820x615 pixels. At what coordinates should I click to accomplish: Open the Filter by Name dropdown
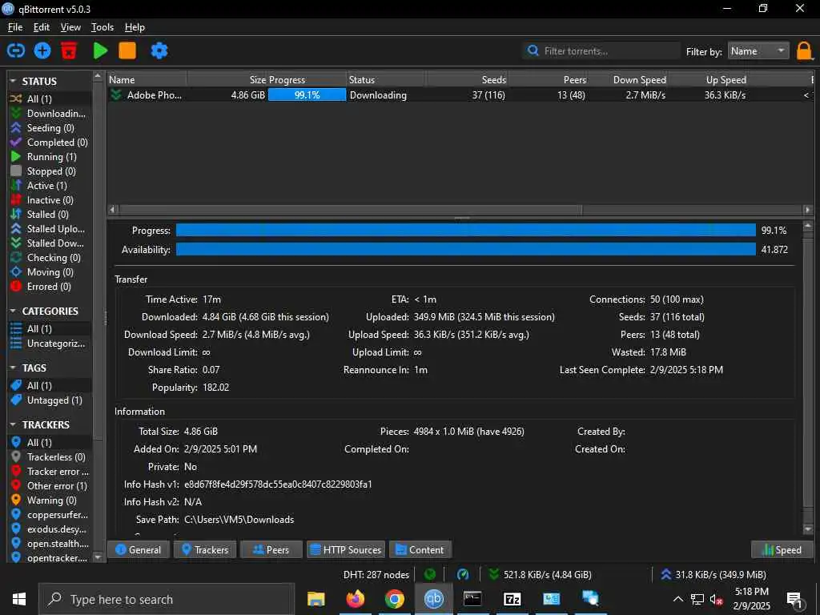point(758,50)
